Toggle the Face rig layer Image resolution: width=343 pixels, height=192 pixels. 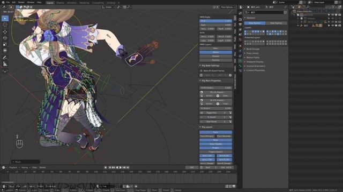[215, 132]
